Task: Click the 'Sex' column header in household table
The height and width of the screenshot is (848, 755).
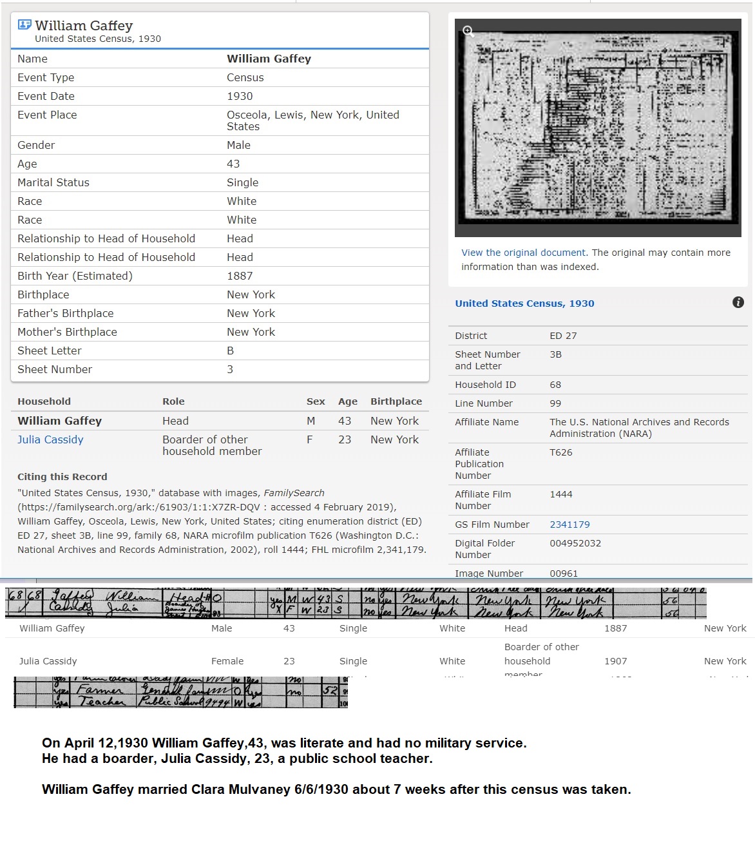Action: (316, 401)
